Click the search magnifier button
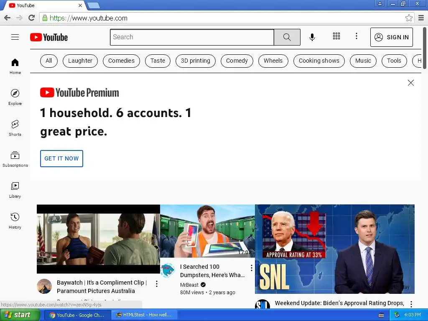The height and width of the screenshot is (321, 428). coord(287,37)
